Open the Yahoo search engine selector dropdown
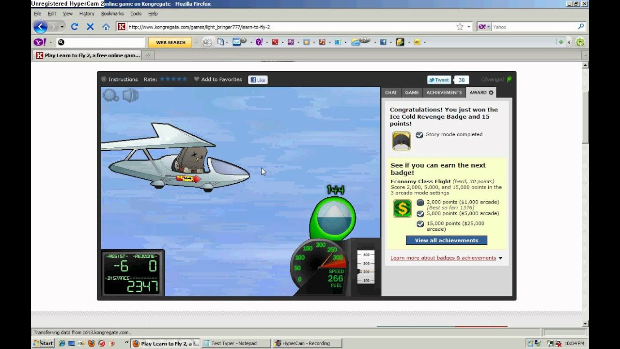This screenshot has width=620, height=349. (489, 27)
